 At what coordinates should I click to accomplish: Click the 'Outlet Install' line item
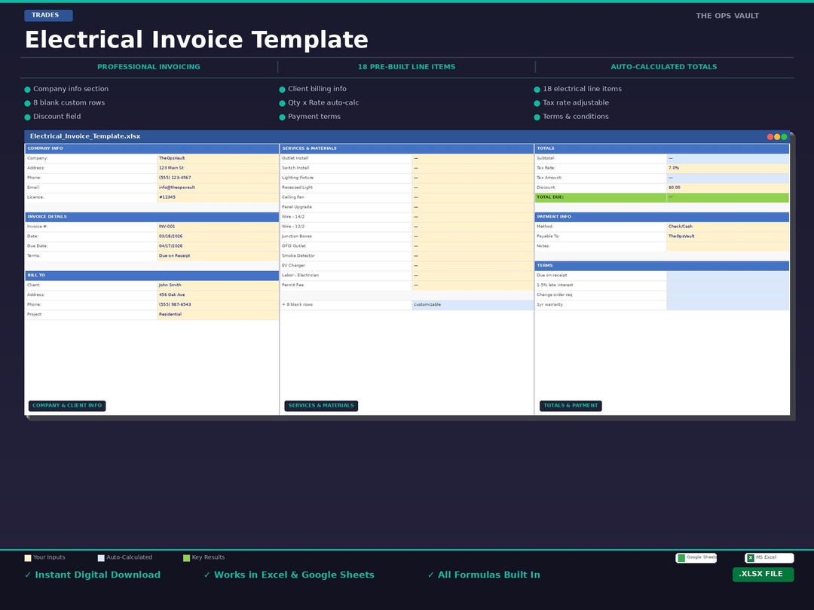point(295,158)
